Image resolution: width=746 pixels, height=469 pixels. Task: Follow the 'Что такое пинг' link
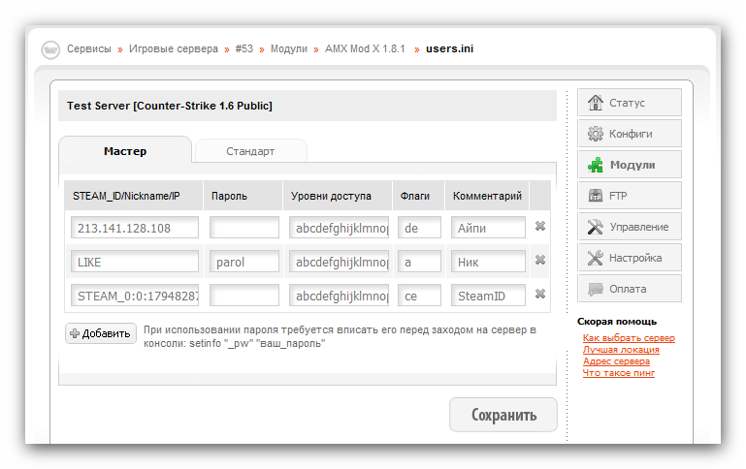point(618,373)
